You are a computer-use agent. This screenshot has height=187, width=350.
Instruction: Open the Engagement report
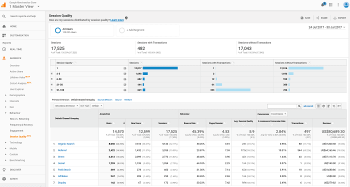click(x=16, y=131)
